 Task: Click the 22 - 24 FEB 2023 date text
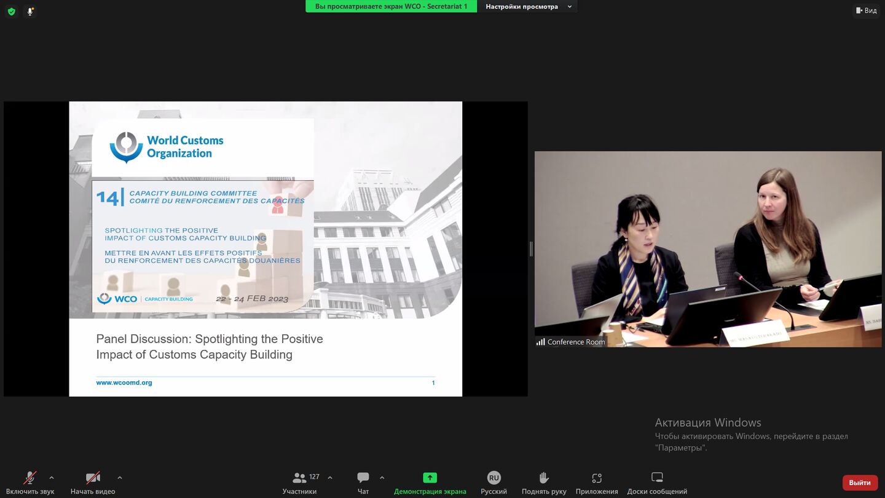[x=252, y=299]
